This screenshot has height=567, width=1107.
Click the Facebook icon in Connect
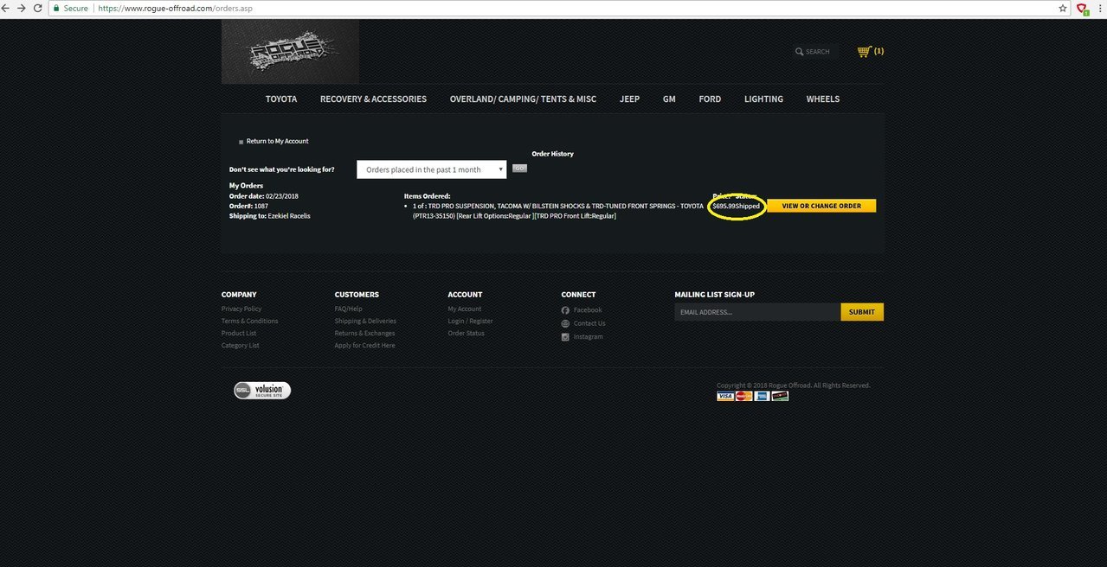click(565, 310)
